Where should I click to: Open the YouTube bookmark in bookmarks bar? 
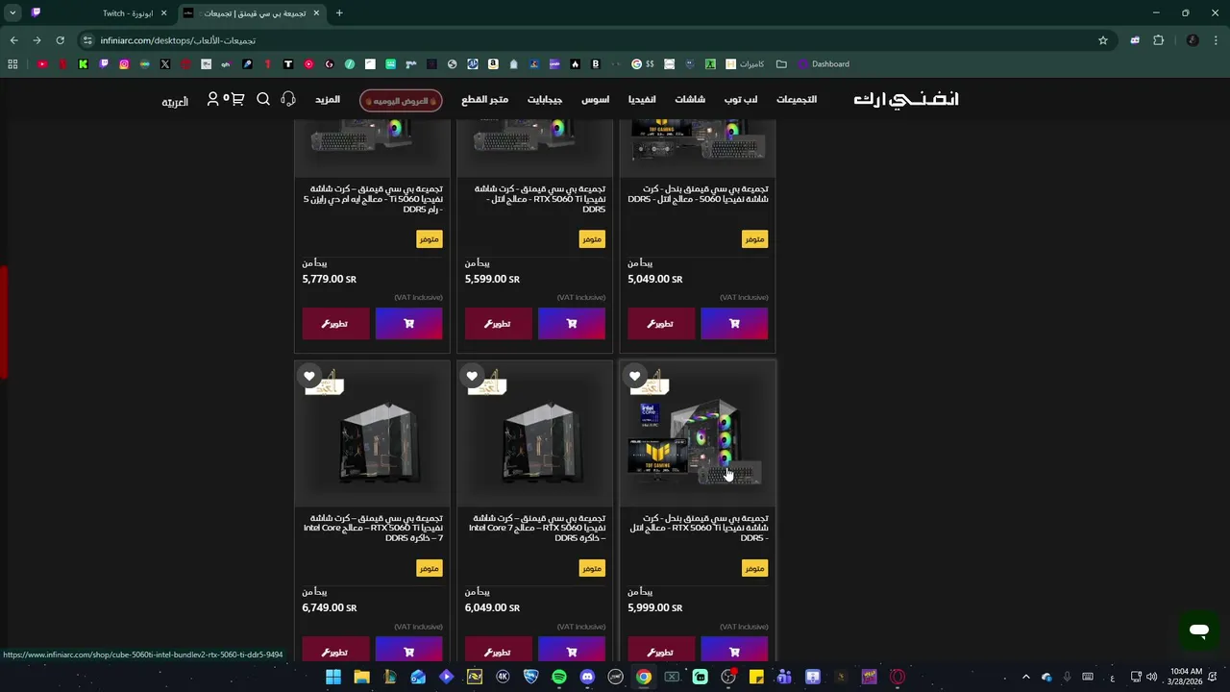click(x=42, y=64)
